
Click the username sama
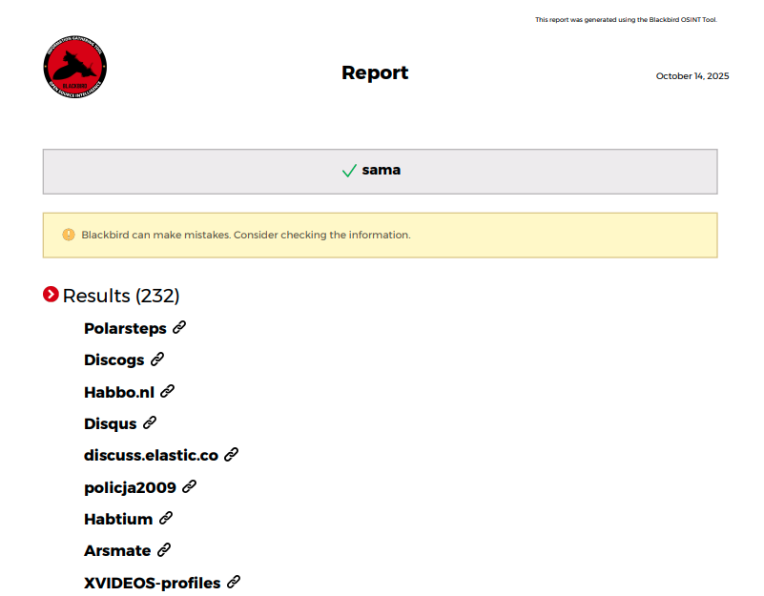381,170
